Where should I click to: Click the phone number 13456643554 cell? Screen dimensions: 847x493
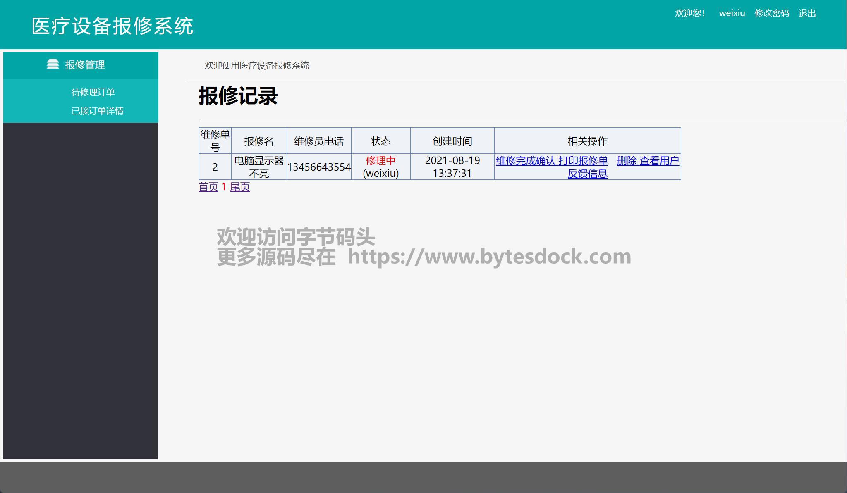coord(319,167)
